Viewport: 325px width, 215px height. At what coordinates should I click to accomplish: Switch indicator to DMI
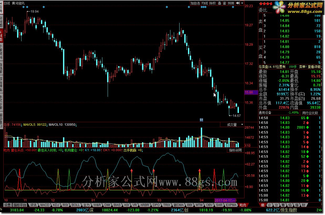tap(107, 205)
